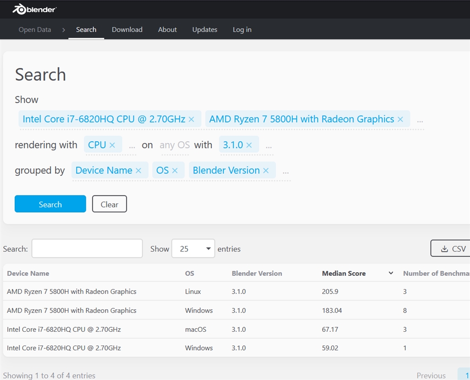Add another Blender version via ellipsis

(x=269, y=147)
